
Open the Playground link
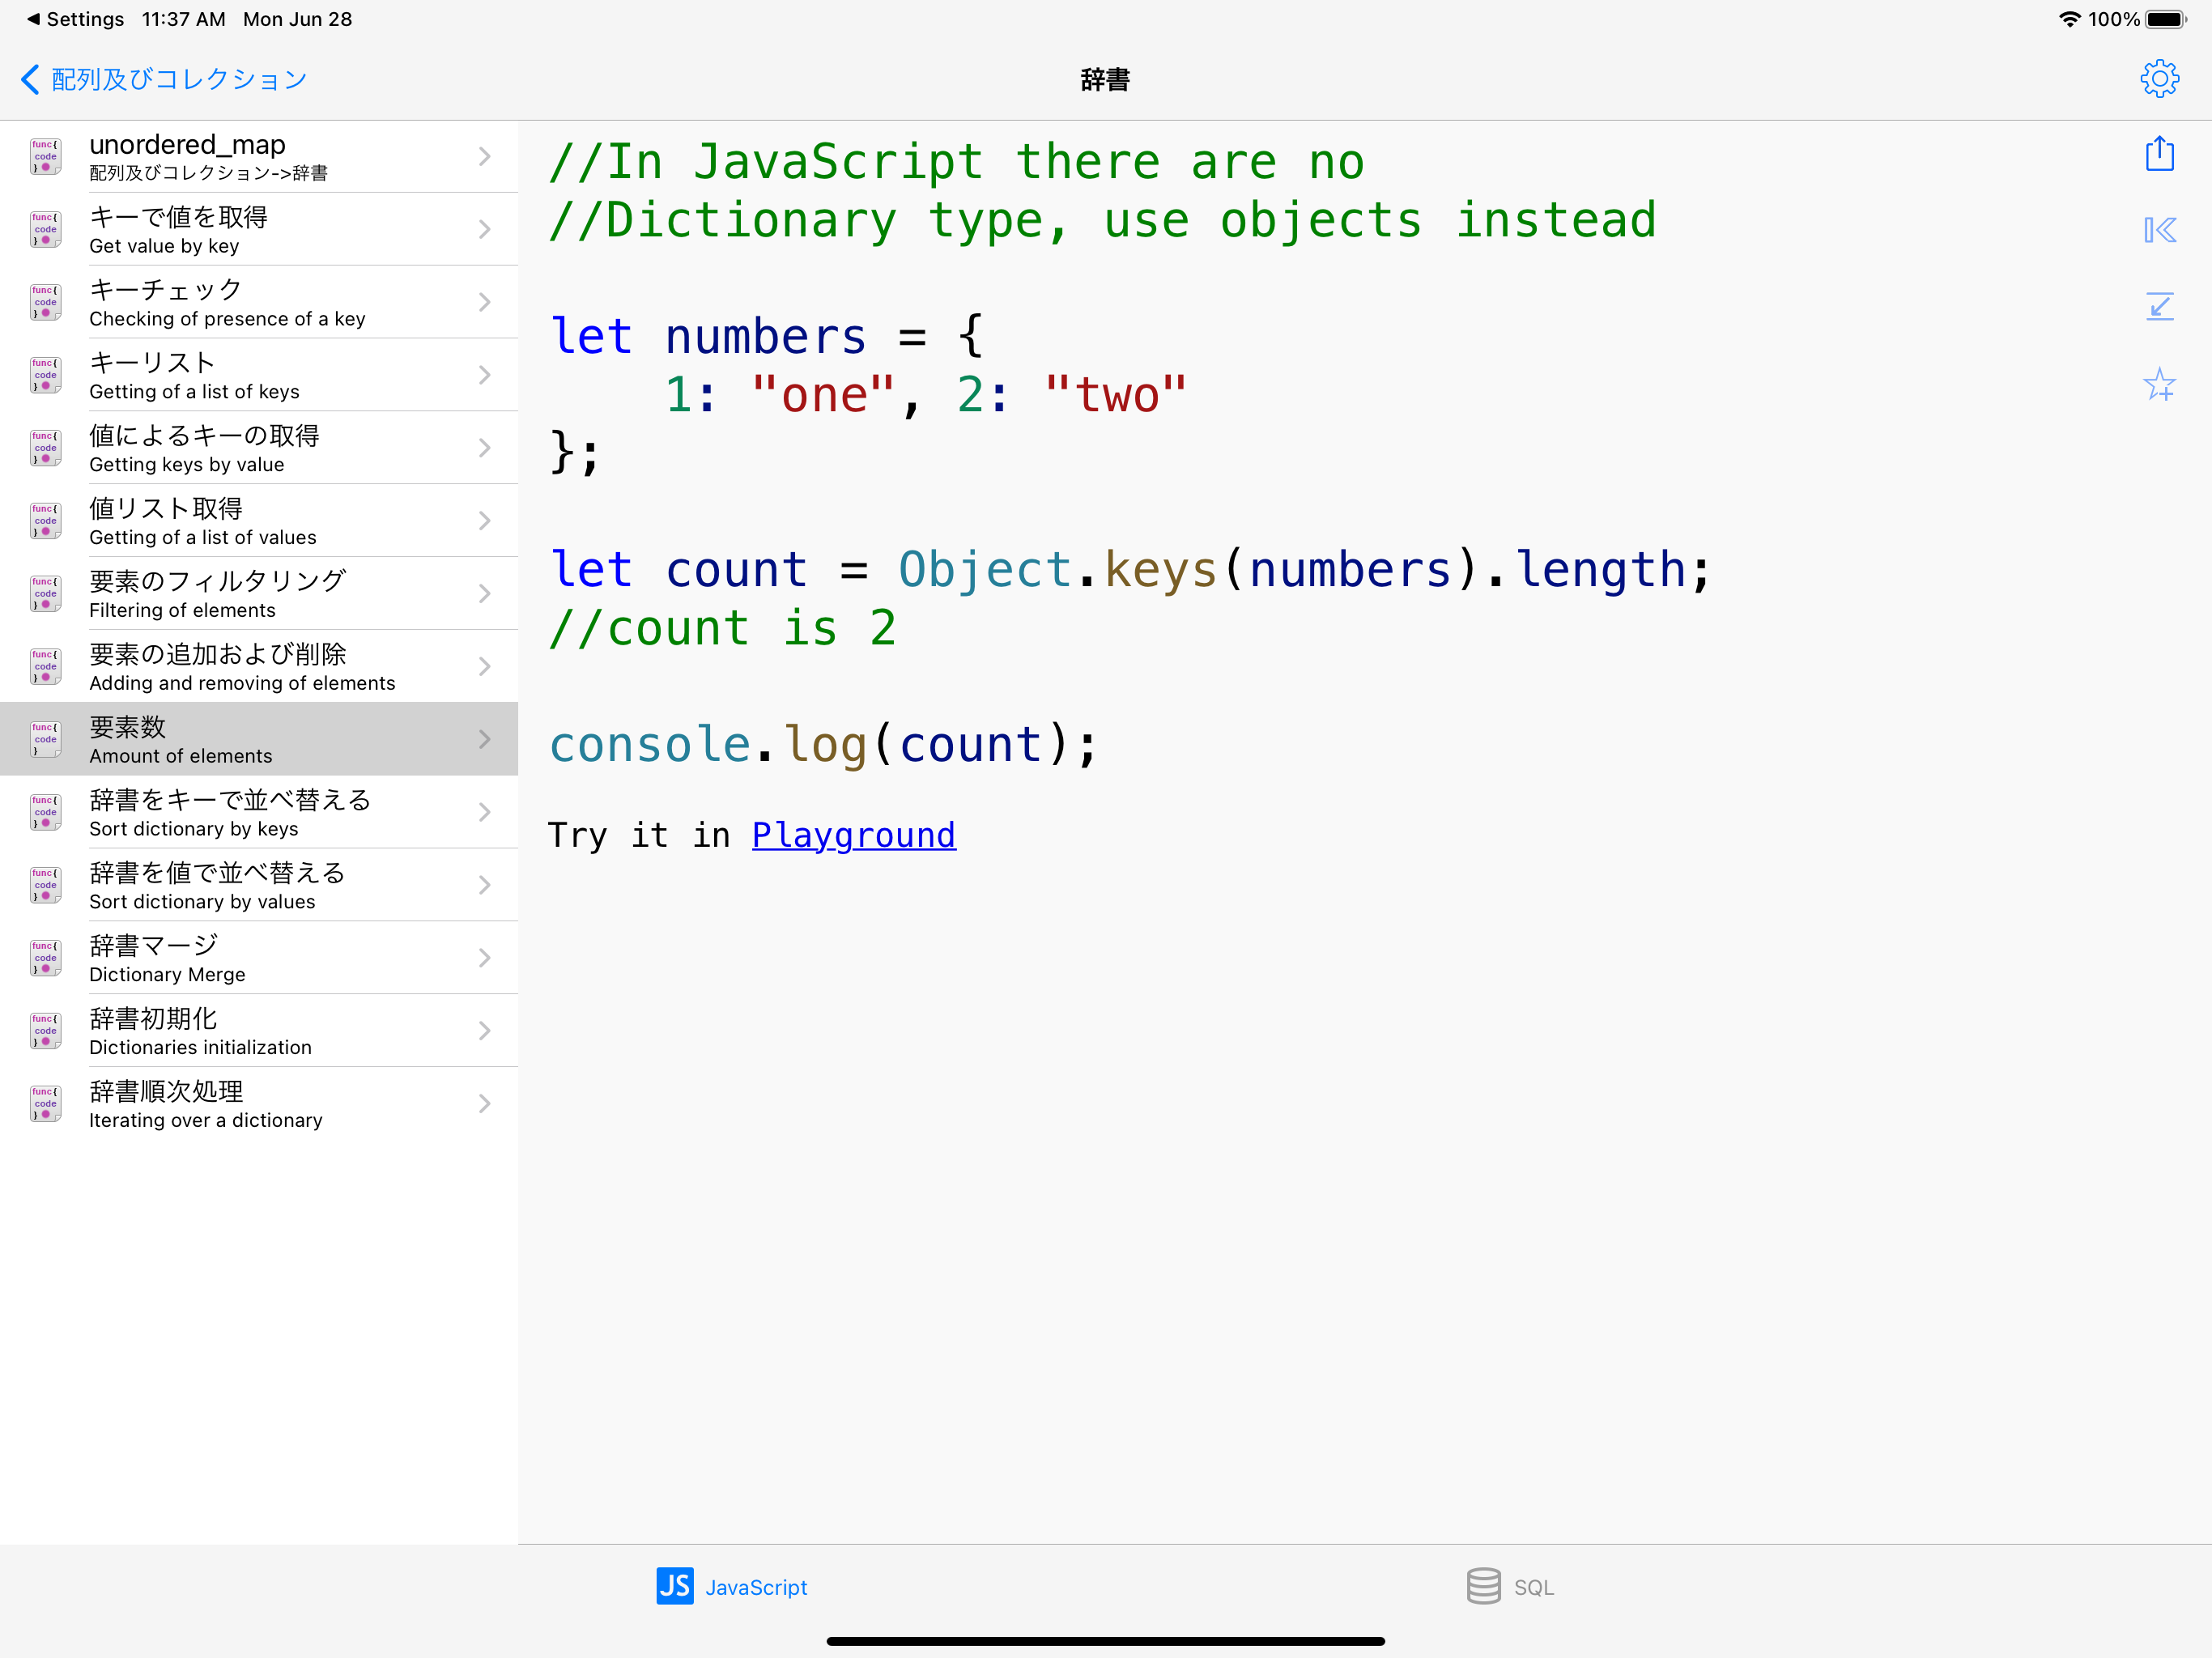click(x=853, y=835)
